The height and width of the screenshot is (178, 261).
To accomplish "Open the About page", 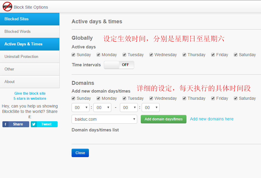I will (x=30, y=82).
